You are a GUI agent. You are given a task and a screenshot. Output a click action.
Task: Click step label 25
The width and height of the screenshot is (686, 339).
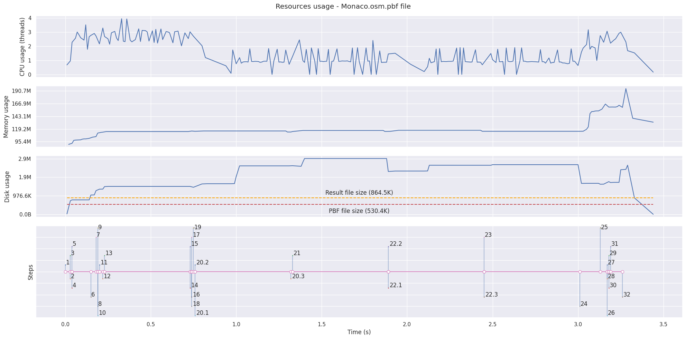point(604,227)
